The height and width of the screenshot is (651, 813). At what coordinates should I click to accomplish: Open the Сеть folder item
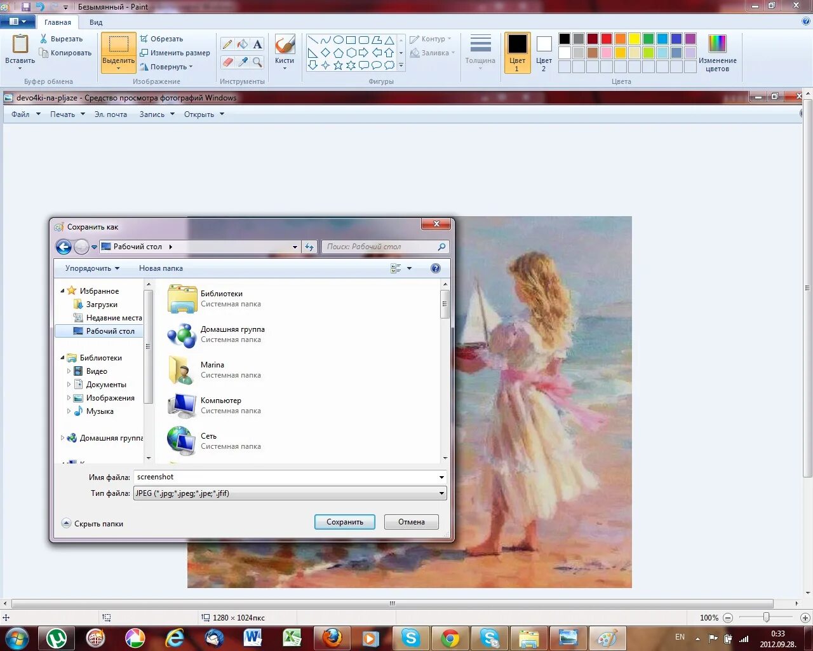click(x=215, y=441)
